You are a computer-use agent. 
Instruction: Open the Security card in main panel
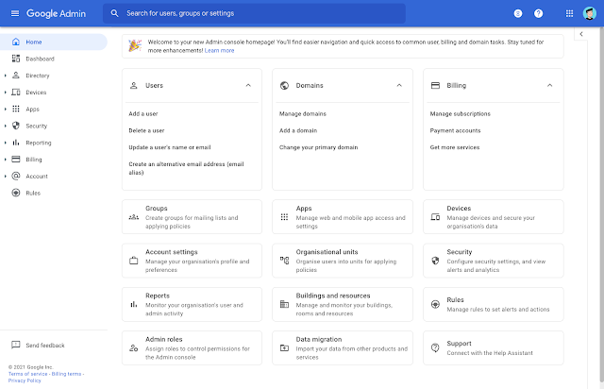(493, 261)
